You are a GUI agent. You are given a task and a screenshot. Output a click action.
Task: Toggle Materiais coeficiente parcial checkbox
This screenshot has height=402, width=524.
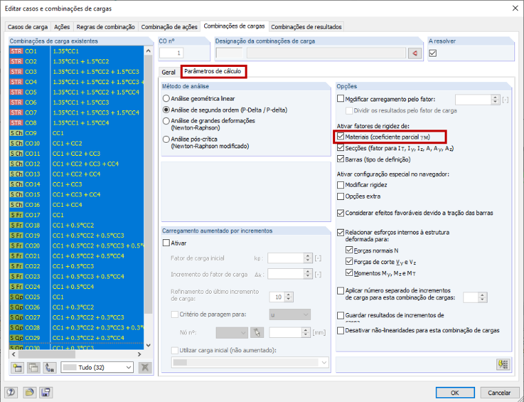341,137
